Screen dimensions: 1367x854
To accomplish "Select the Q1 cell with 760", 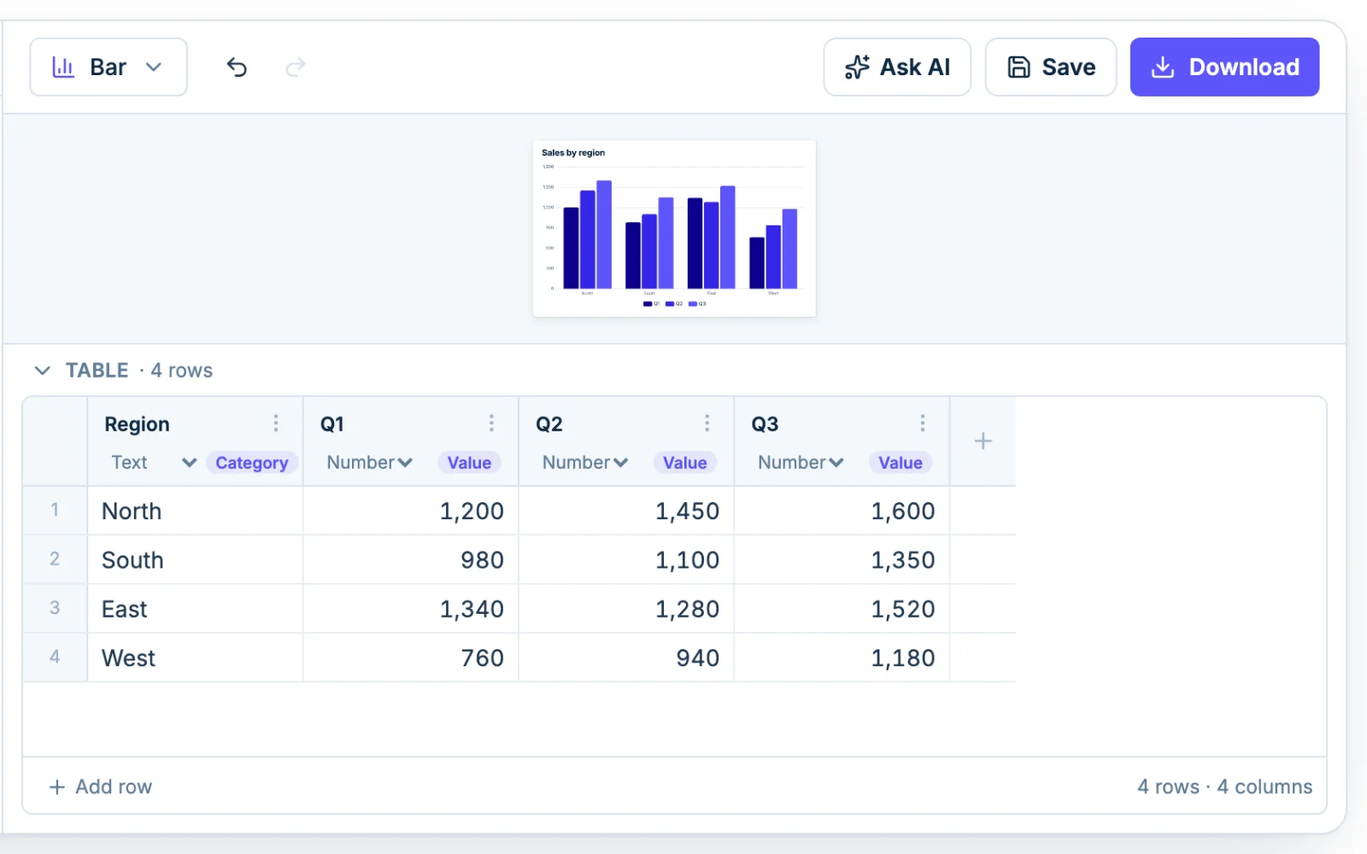I will tap(411, 658).
